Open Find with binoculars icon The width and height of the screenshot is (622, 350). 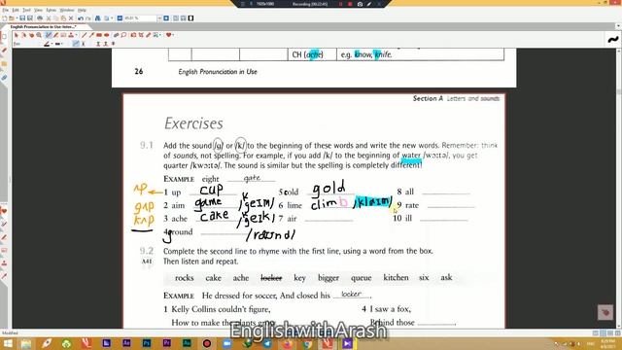pos(97,18)
